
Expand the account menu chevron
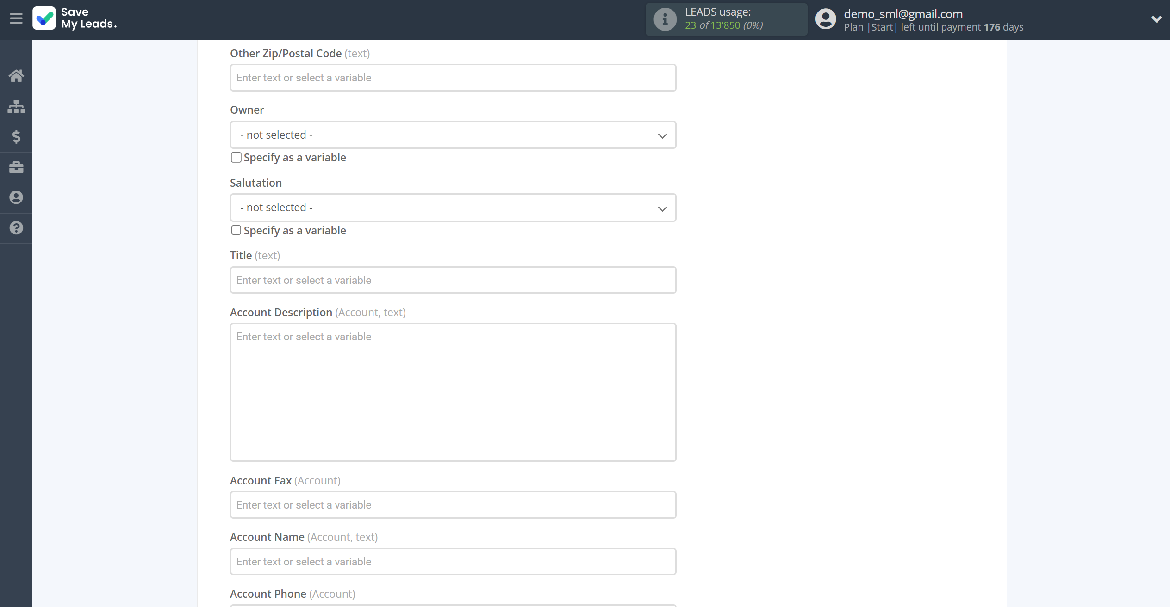click(x=1156, y=19)
